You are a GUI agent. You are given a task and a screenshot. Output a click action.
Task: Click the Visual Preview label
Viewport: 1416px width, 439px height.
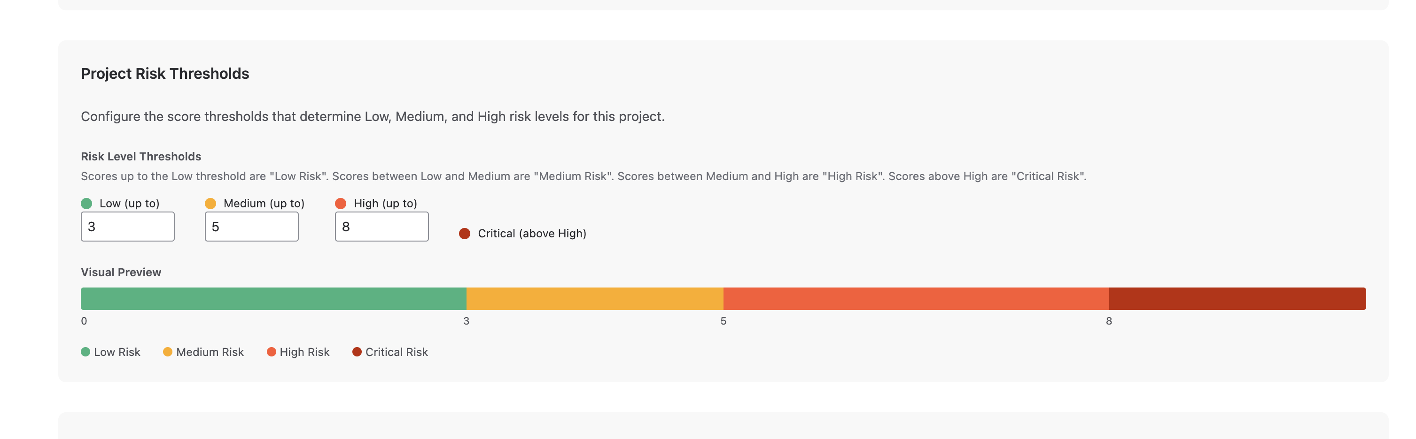click(121, 272)
